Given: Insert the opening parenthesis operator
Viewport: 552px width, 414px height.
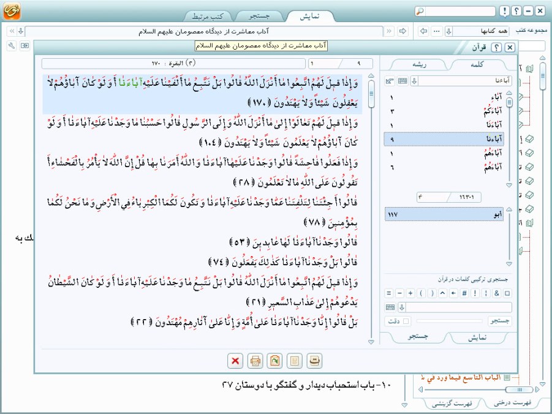Looking at the screenshot, I should click(x=422, y=293).
